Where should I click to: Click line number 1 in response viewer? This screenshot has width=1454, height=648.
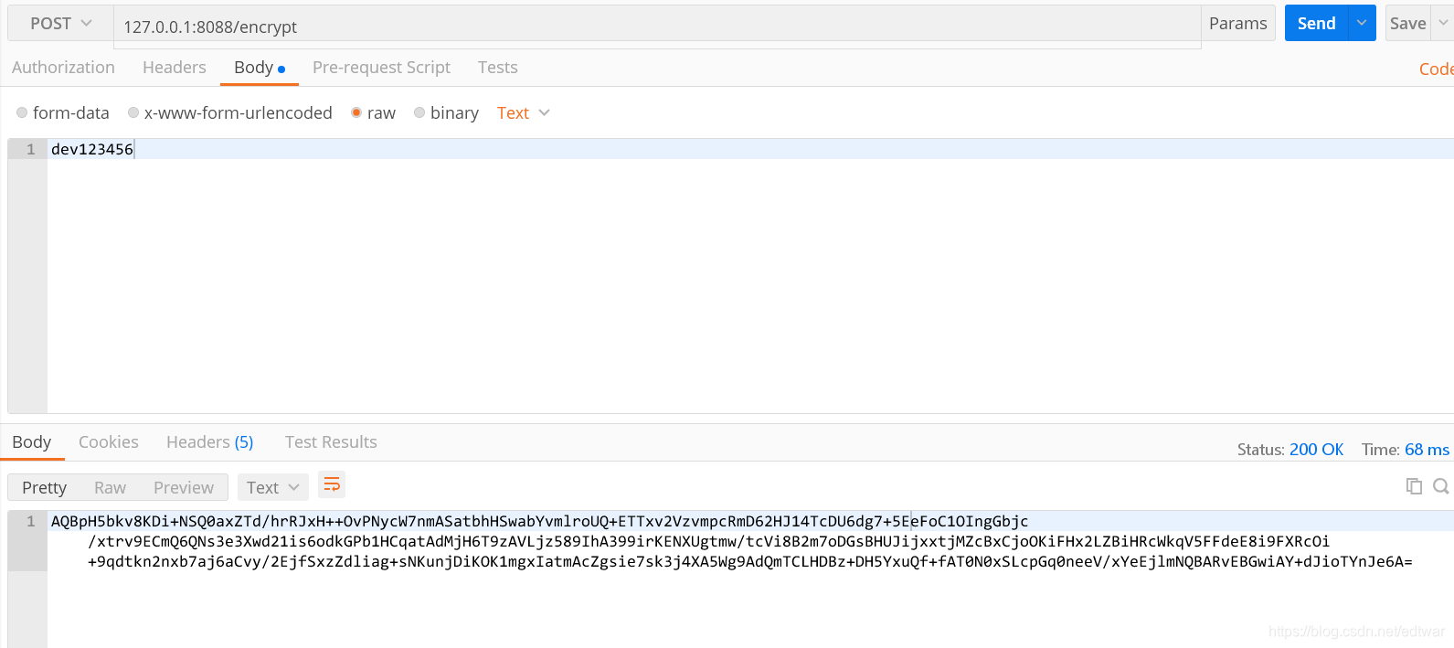pos(30,521)
